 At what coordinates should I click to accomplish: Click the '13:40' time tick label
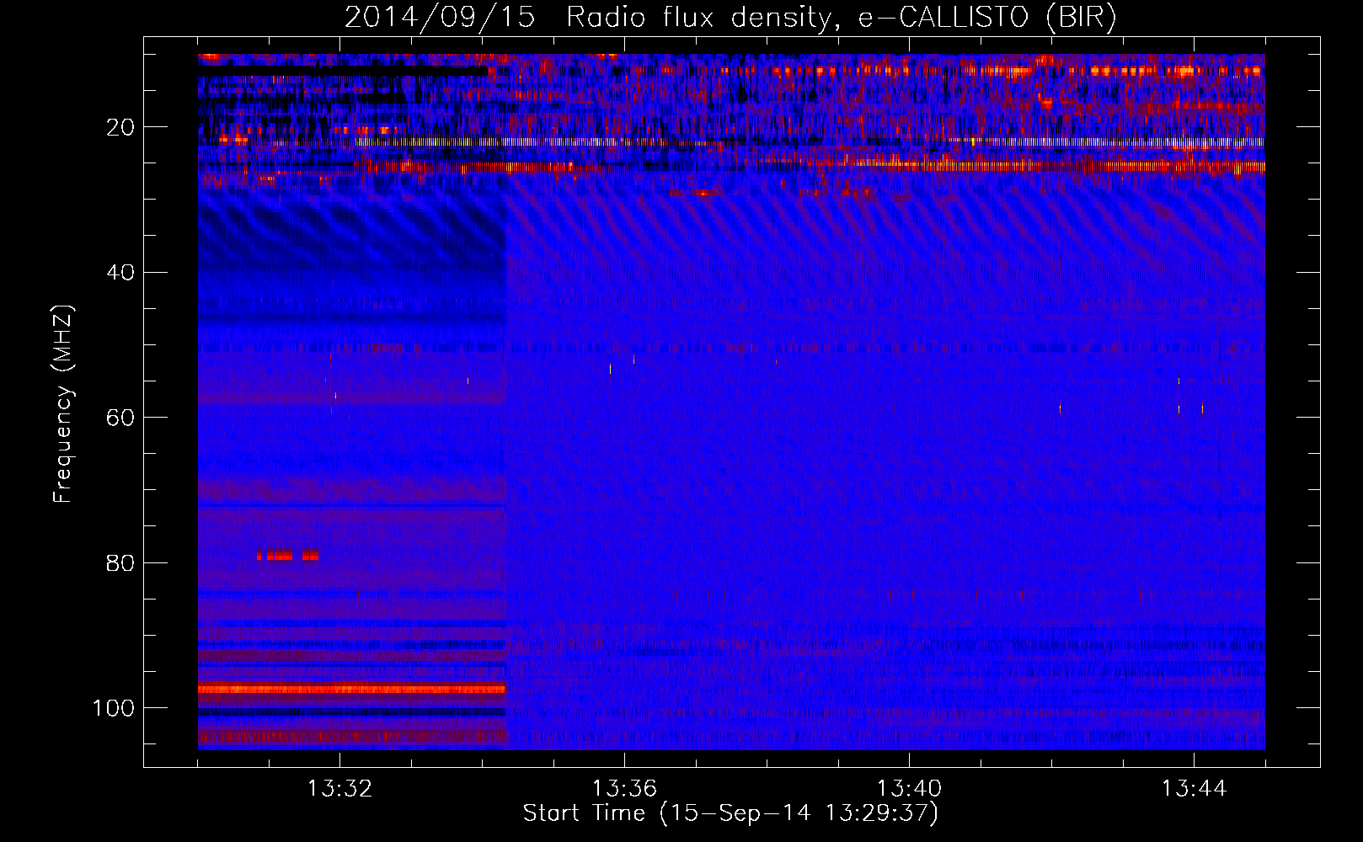[909, 789]
